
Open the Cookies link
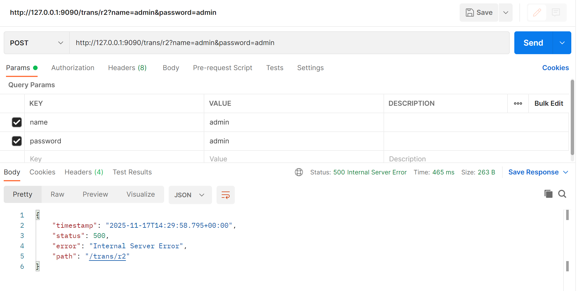pos(555,68)
